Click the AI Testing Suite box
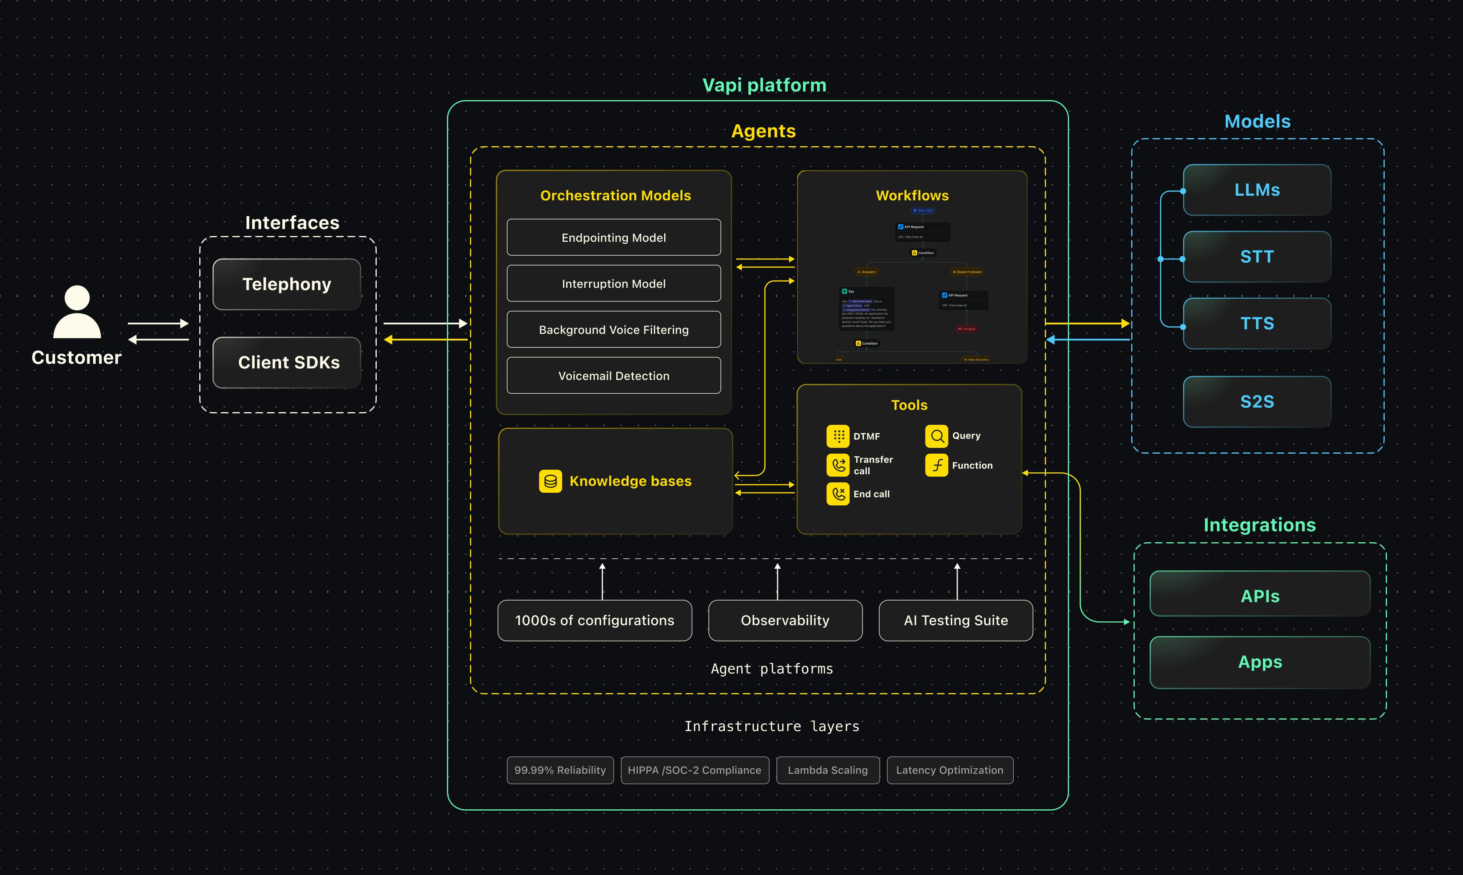This screenshot has width=1463, height=875. click(956, 620)
